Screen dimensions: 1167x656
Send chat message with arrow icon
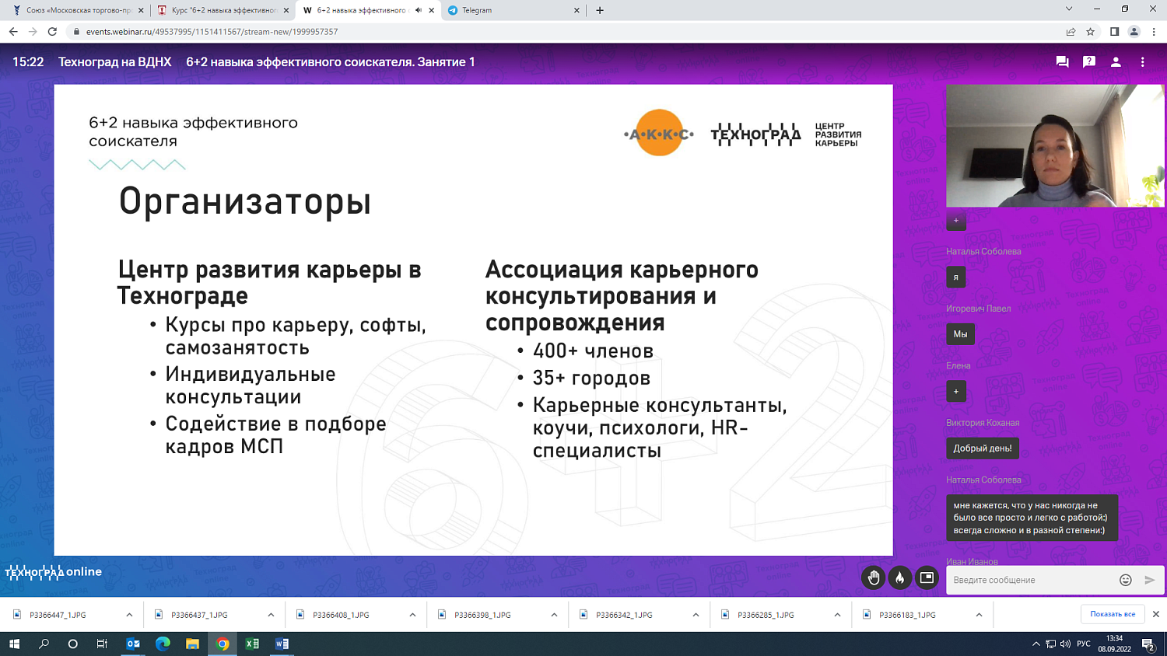(x=1150, y=580)
